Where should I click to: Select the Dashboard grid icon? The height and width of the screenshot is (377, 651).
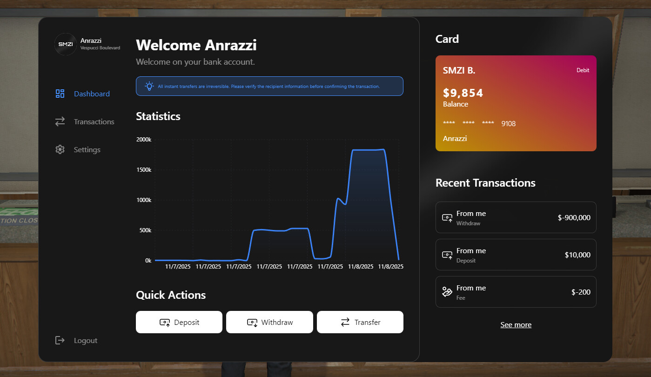(x=60, y=94)
